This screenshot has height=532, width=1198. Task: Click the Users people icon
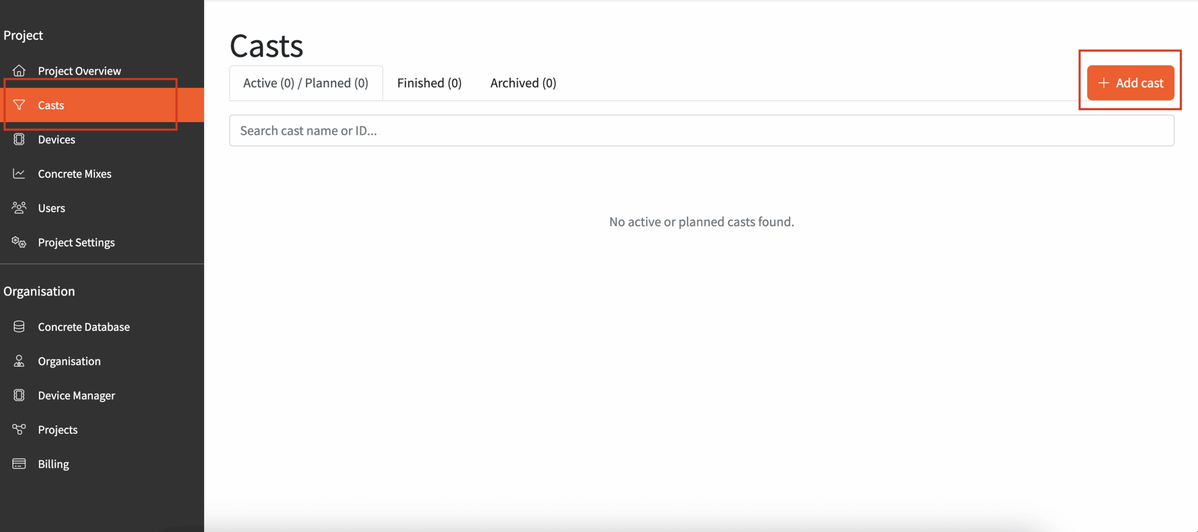(19, 208)
